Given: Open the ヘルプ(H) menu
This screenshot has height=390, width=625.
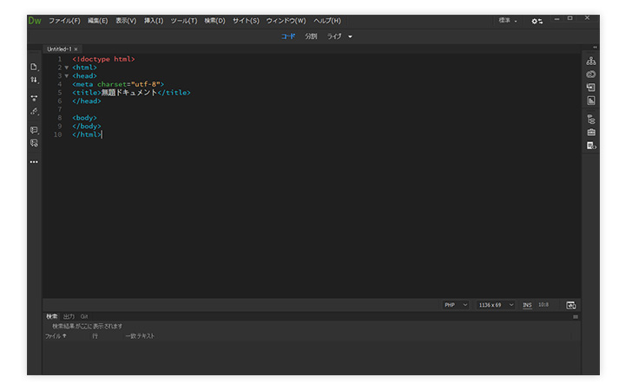Looking at the screenshot, I should [x=327, y=21].
